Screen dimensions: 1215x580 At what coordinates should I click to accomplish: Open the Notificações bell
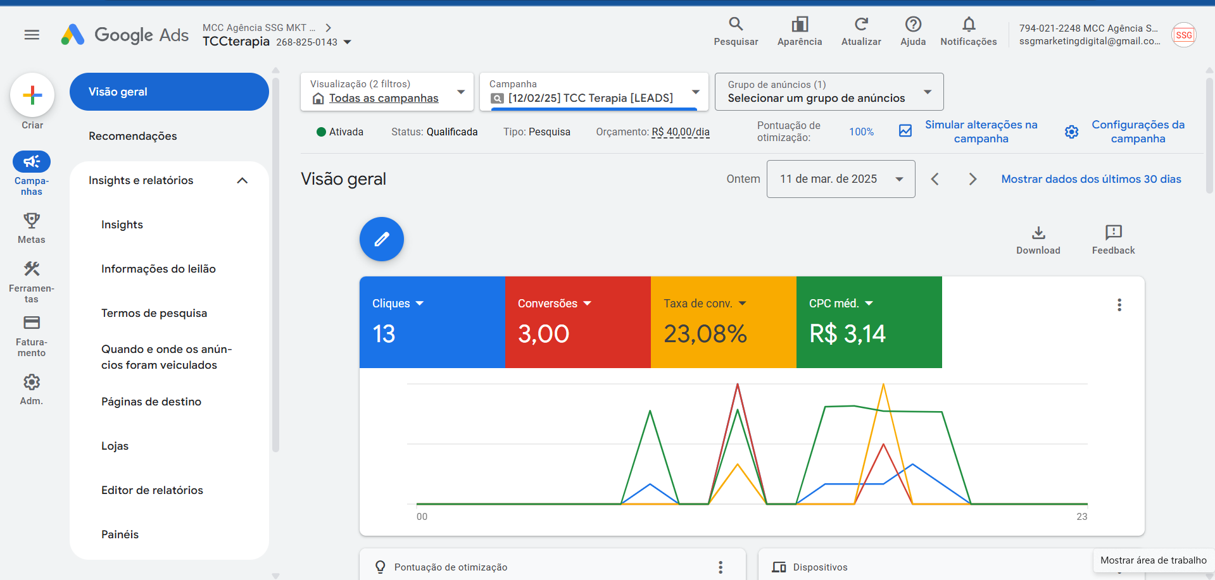[x=969, y=32]
